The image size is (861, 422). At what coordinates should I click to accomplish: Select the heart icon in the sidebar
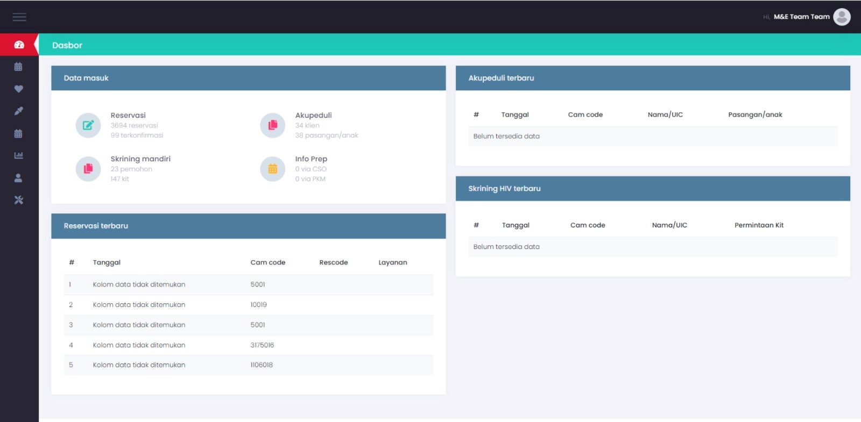coord(19,89)
